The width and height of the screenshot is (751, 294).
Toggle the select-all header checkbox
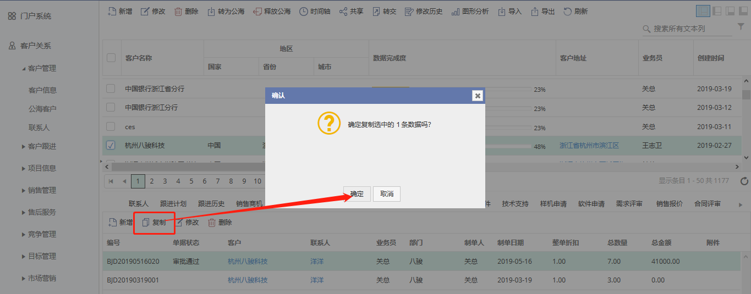[111, 58]
